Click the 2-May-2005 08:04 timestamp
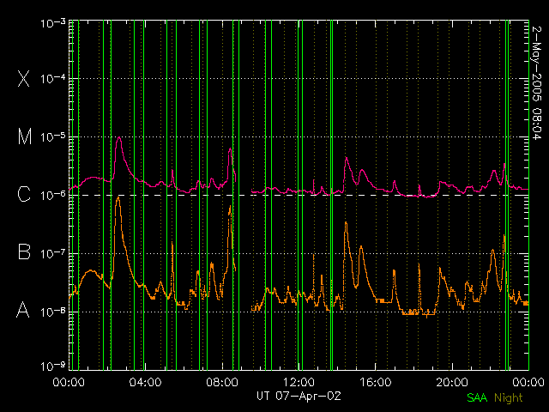This screenshot has height=412, width=549. 536,83
